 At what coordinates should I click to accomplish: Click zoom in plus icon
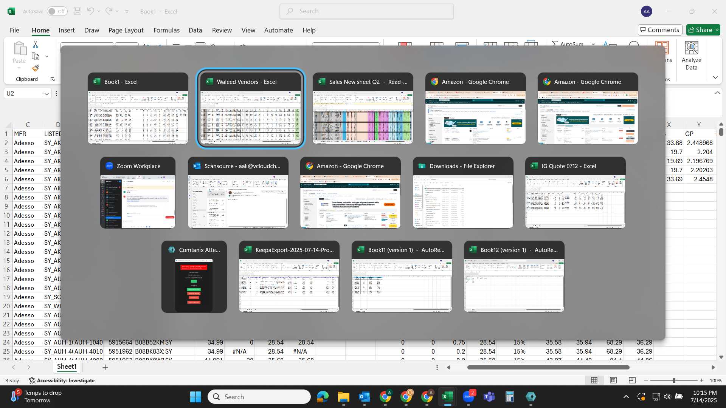[x=702, y=380]
